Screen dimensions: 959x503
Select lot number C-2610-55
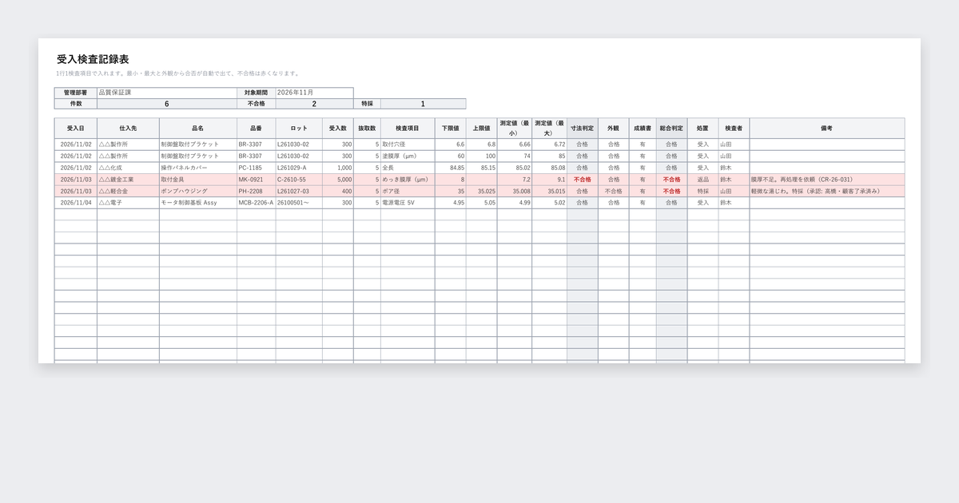[299, 180]
